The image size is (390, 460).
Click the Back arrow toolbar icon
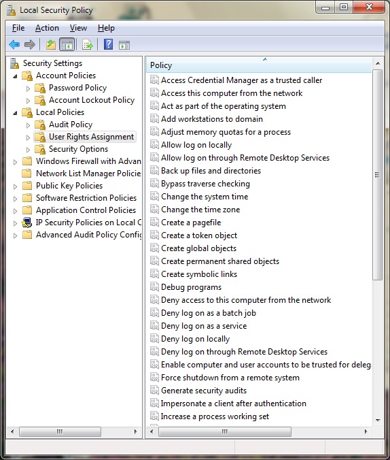click(14, 45)
